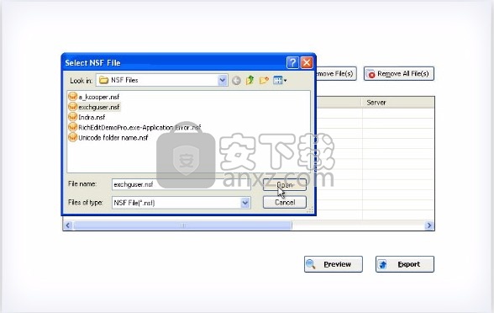Select the RichEditDemoPro.exe file icon

73,127
